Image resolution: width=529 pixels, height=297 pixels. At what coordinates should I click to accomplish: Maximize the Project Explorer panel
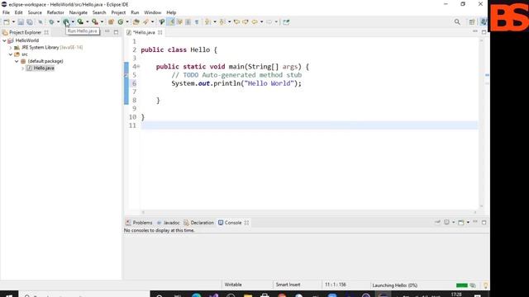pos(116,32)
